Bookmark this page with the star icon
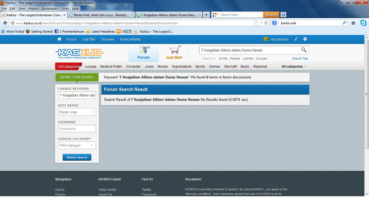This screenshot has height=207, width=369. 256,23
